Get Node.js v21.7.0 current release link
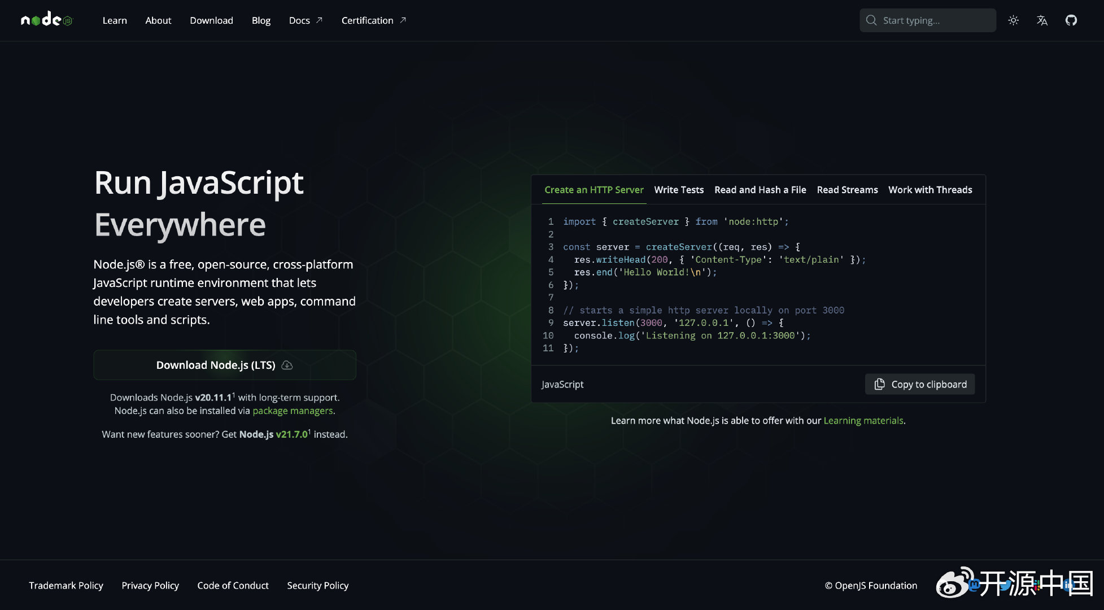 [x=292, y=434]
